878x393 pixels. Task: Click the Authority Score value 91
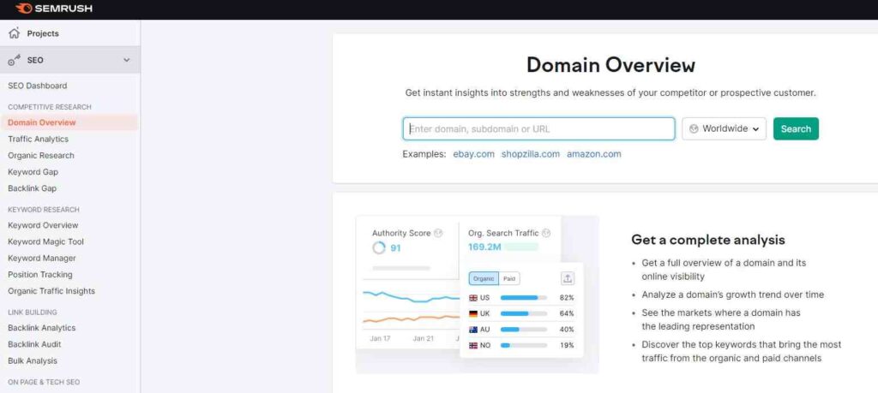click(x=396, y=247)
